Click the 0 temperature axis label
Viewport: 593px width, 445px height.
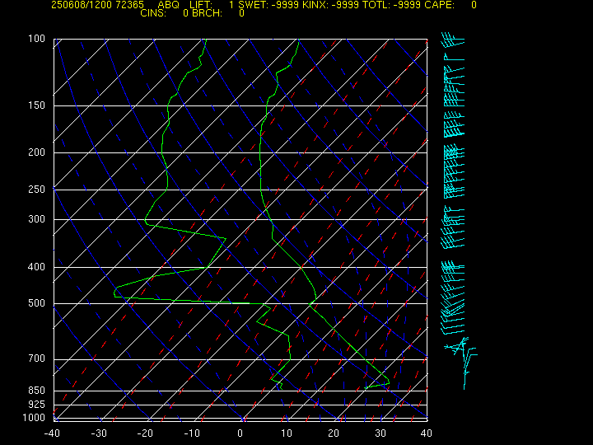240,433
